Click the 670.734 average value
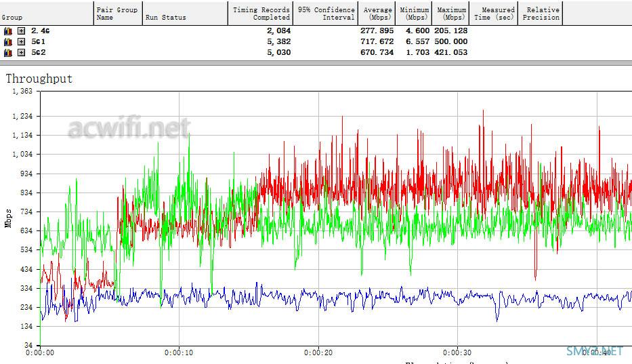Image resolution: width=632 pixels, height=364 pixels. (x=377, y=52)
